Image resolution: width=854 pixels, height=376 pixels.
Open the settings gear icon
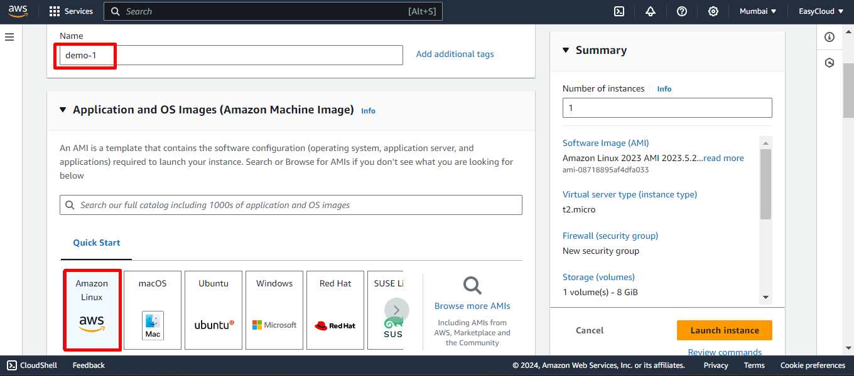(713, 11)
